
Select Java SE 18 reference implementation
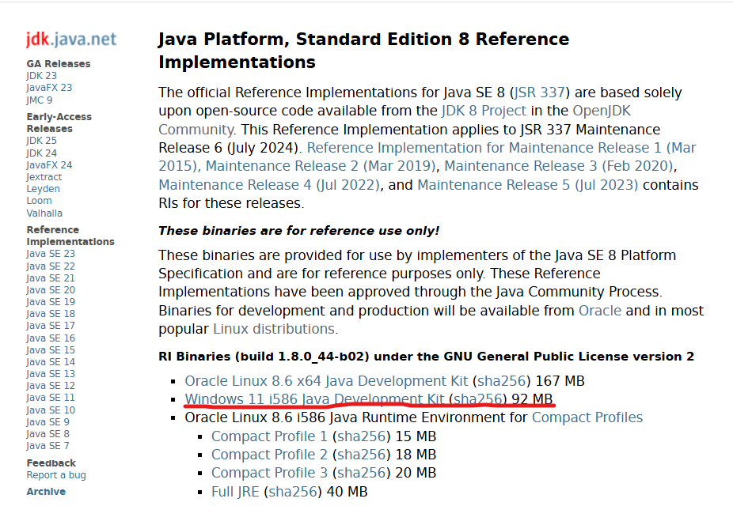[x=51, y=314]
